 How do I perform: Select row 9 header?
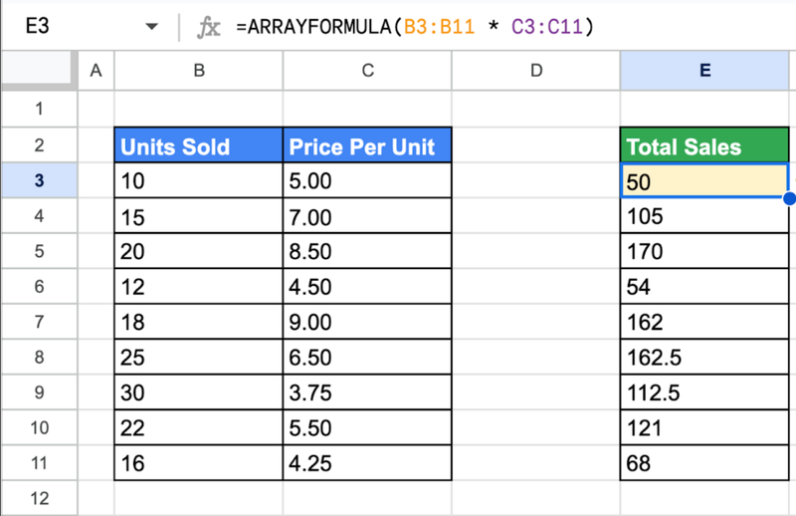[x=39, y=392]
